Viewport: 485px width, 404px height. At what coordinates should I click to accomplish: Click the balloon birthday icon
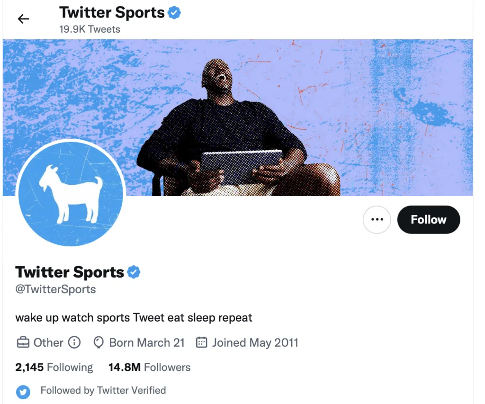click(99, 343)
